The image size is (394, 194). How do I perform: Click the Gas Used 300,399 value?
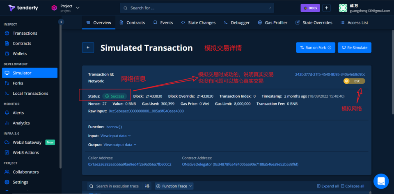pos(167,104)
